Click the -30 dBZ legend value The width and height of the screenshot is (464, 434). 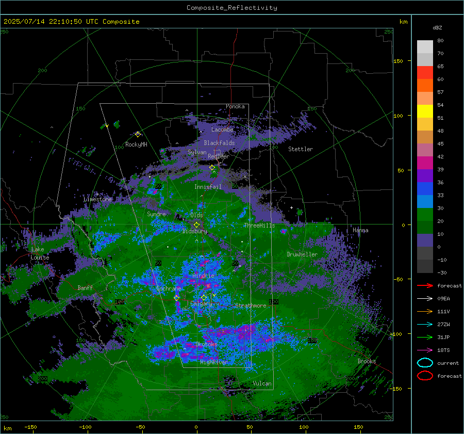pos(442,273)
